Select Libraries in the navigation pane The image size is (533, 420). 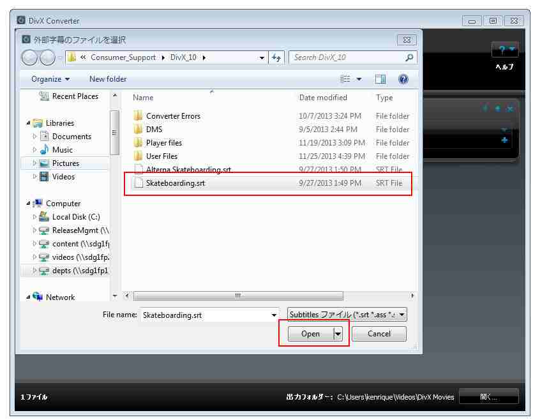point(54,123)
